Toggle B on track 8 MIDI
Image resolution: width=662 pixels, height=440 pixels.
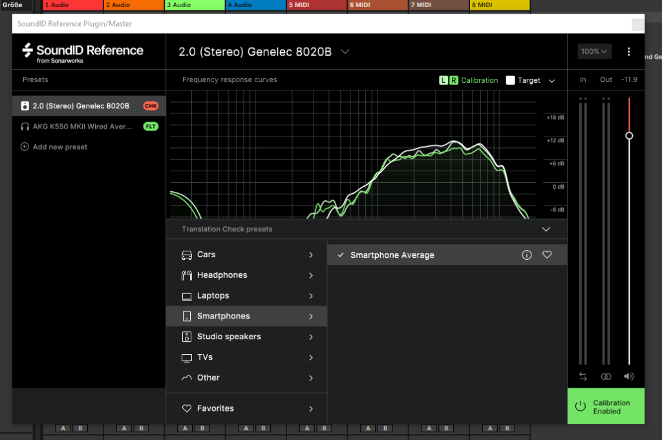507,428
